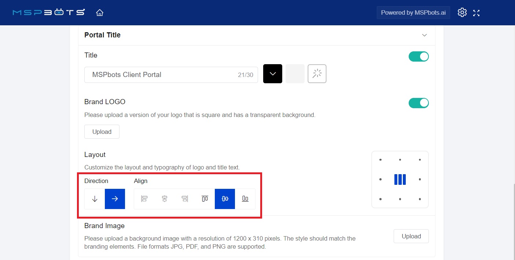The image size is (515, 260).
Task: Disable the Title toggle switch
Action: click(419, 56)
